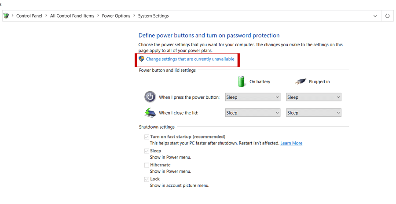The width and height of the screenshot is (396, 204).
Task: Click Change settings that are currently unavailable
Action: point(190,59)
